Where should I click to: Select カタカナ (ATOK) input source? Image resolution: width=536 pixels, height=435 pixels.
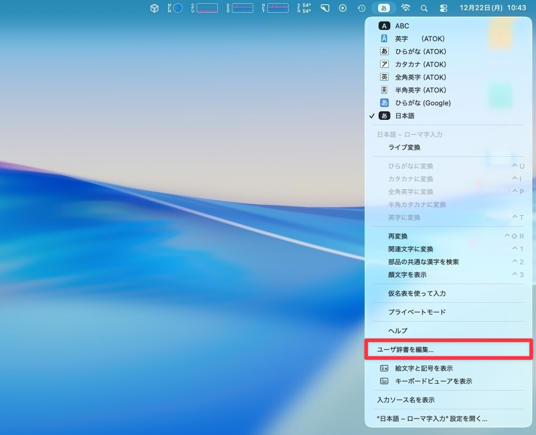click(449, 65)
